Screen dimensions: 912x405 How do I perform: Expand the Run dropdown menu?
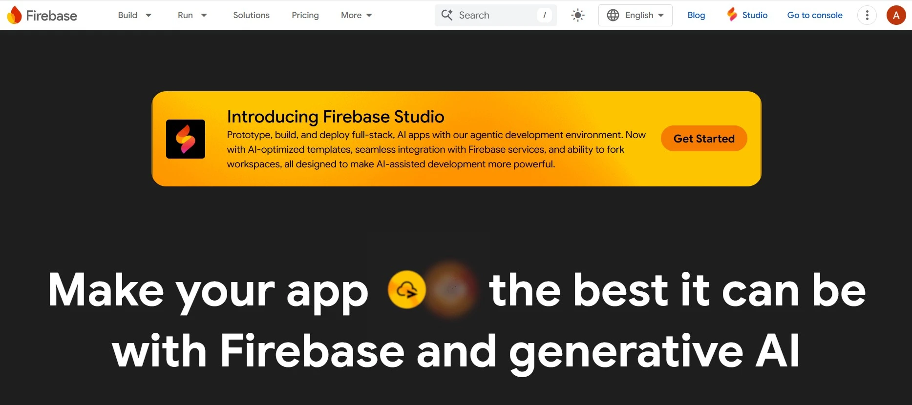pos(192,15)
